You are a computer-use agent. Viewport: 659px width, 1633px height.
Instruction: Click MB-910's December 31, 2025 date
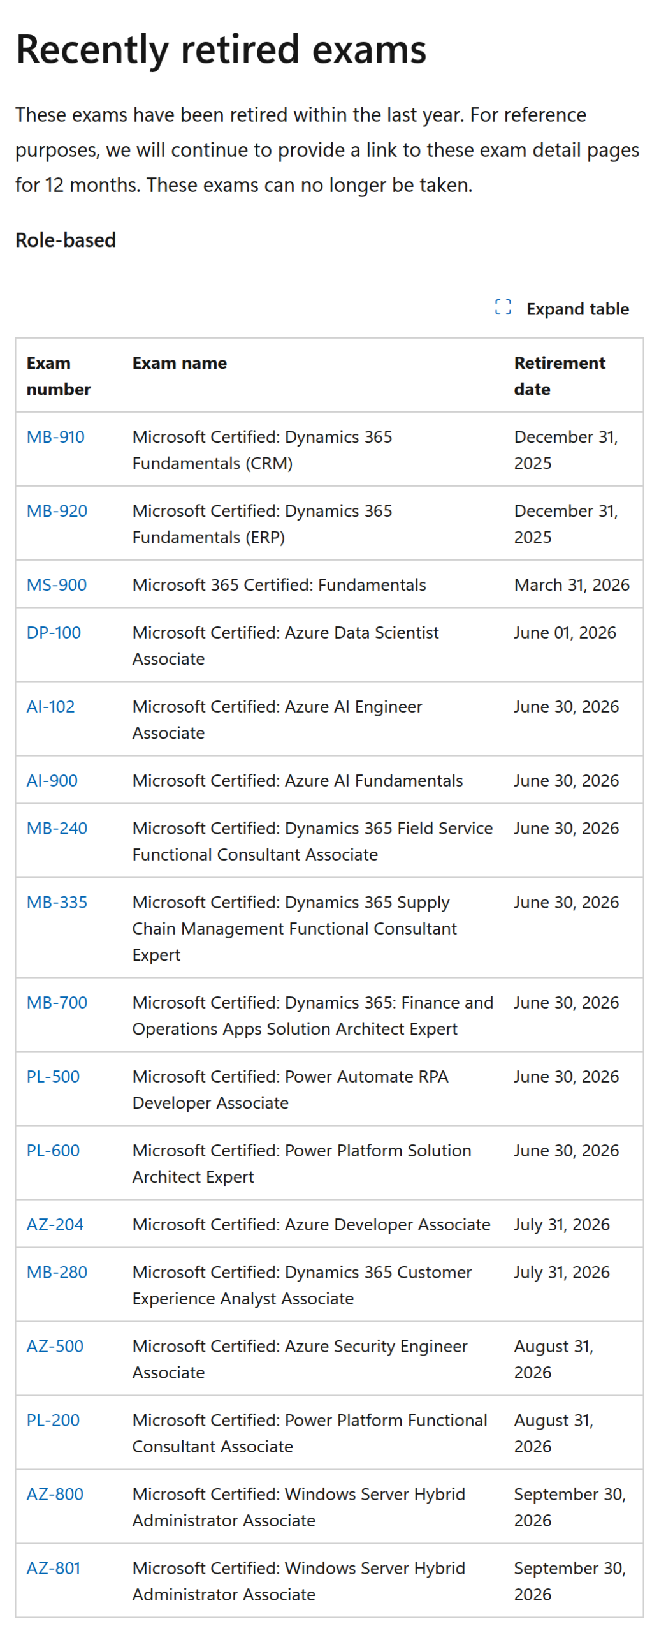(x=566, y=450)
